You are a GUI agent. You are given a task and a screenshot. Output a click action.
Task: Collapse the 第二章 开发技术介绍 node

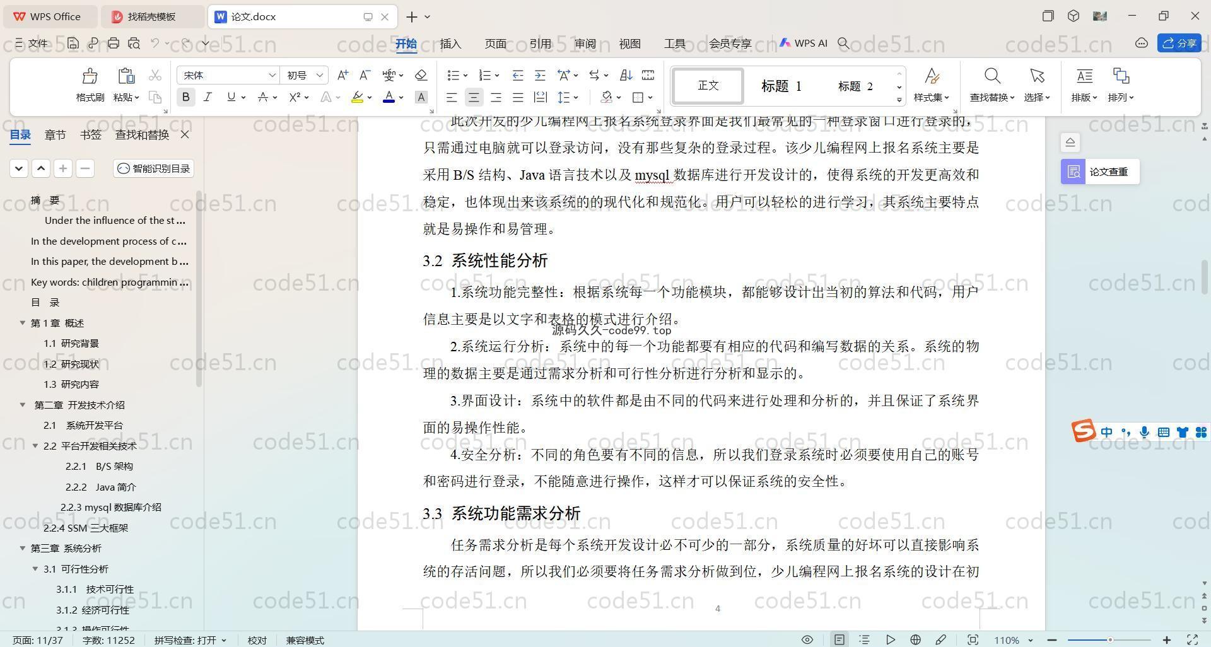pyautogui.click(x=23, y=405)
